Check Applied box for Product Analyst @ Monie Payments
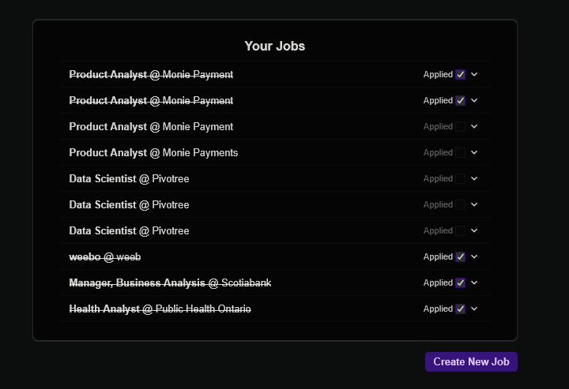 (x=460, y=153)
